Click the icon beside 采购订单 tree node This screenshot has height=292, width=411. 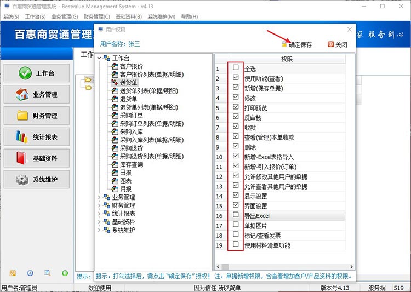[x=115, y=116]
